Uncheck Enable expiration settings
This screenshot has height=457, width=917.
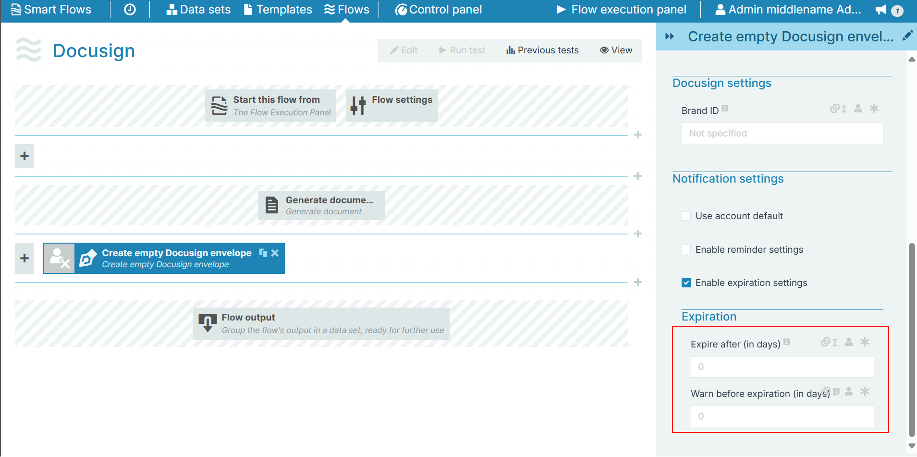coord(686,283)
